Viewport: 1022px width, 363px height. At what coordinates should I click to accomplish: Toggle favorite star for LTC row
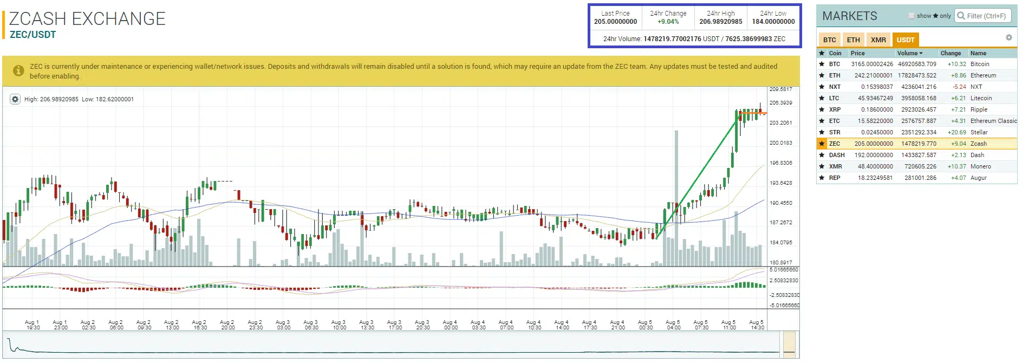[x=822, y=98]
